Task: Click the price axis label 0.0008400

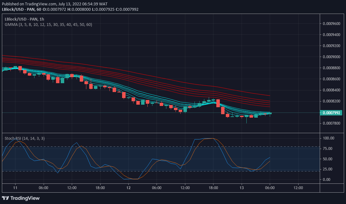Action: [331, 90]
